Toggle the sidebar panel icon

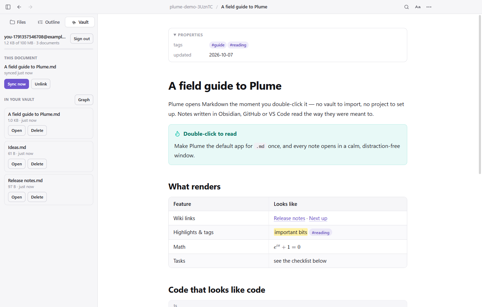point(8,7)
